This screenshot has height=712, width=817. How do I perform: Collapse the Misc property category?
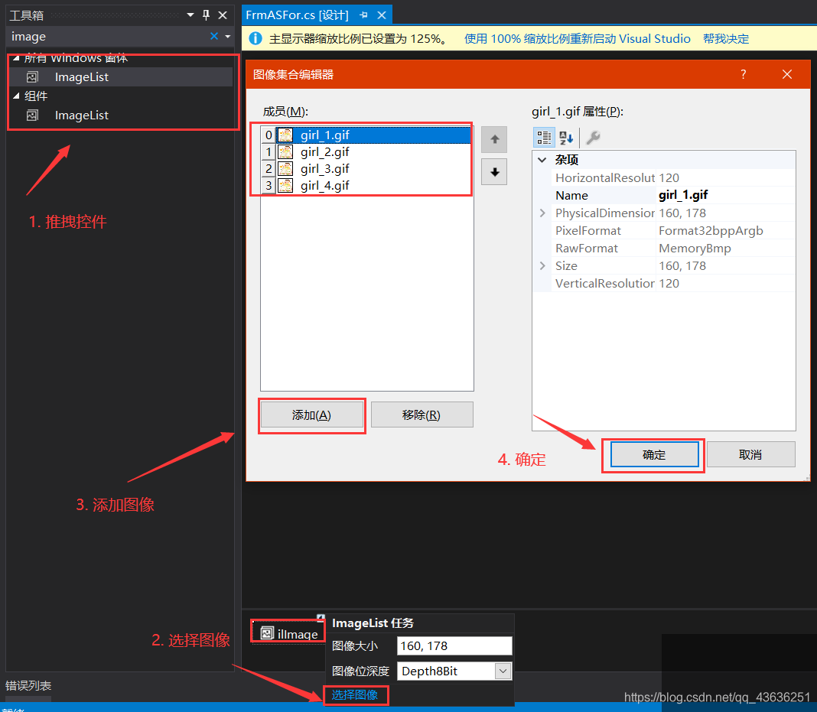(x=542, y=160)
